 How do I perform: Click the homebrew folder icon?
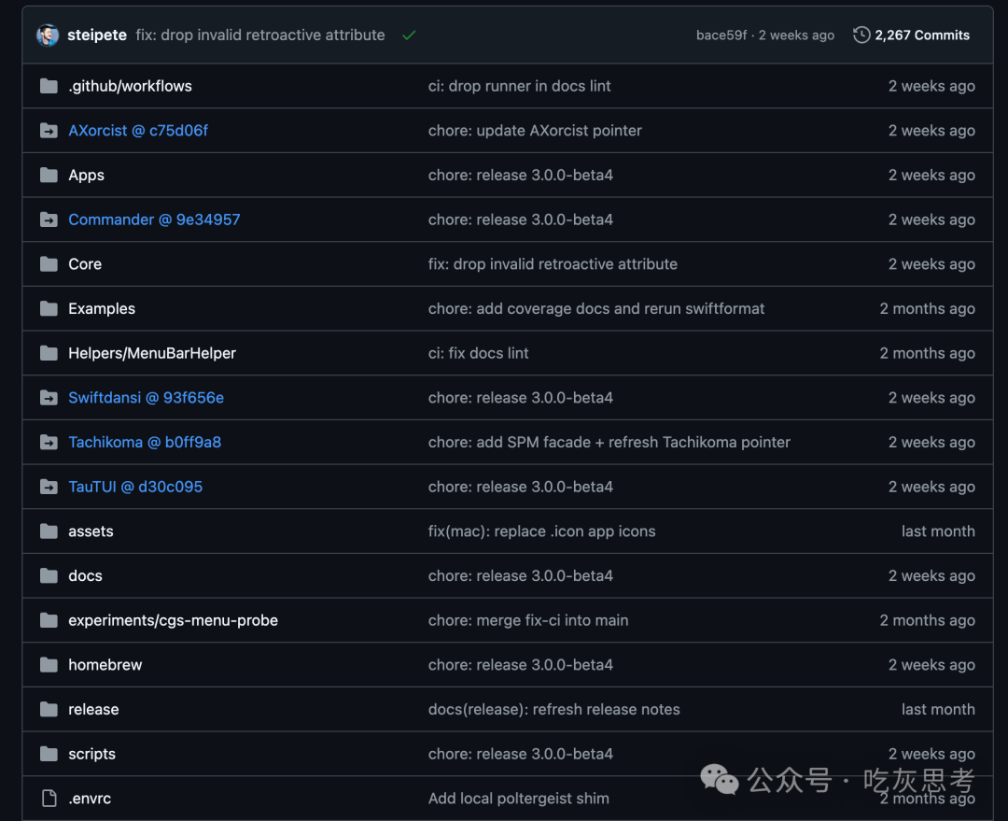[49, 665]
